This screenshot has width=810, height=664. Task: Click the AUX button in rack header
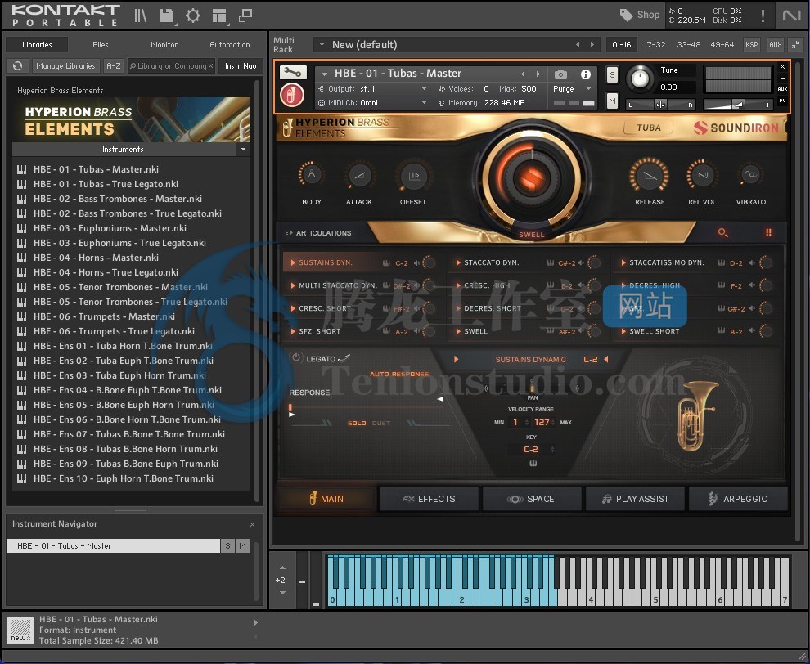click(x=776, y=45)
